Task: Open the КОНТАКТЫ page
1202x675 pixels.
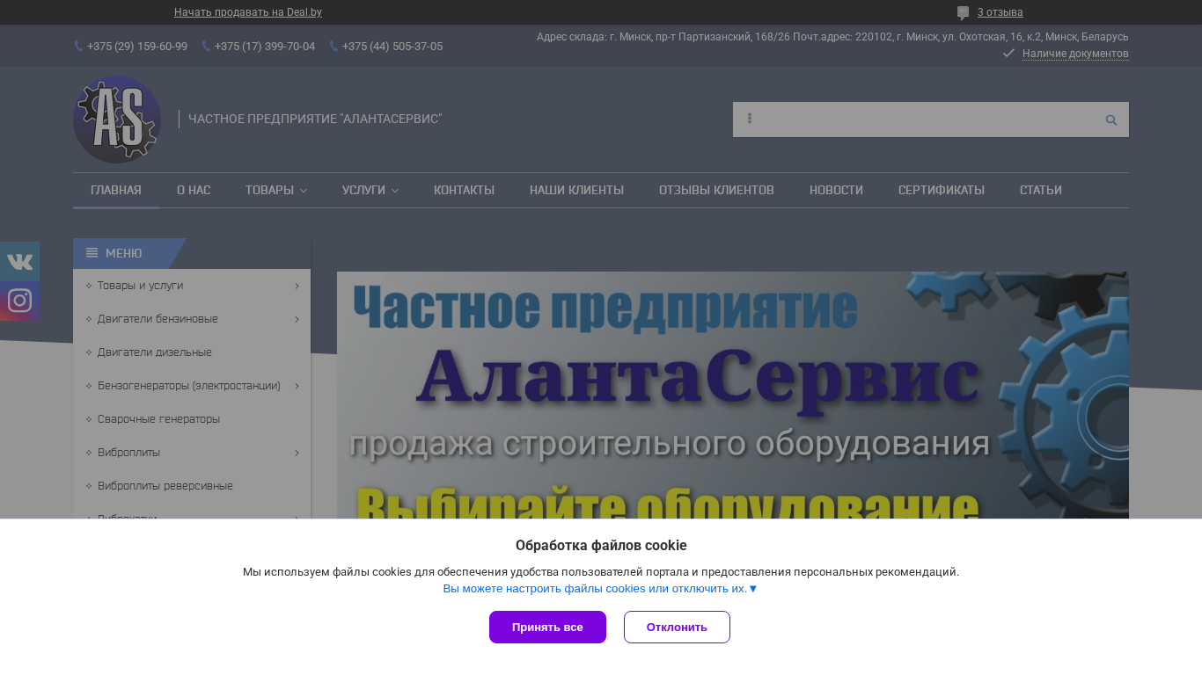Action: (464, 191)
